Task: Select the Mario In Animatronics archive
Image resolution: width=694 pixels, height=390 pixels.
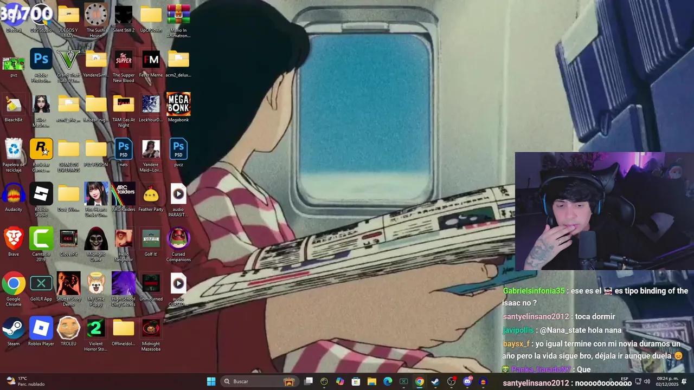Action: coord(178,21)
